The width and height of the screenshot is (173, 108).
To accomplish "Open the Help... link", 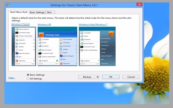I will (12, 78).
